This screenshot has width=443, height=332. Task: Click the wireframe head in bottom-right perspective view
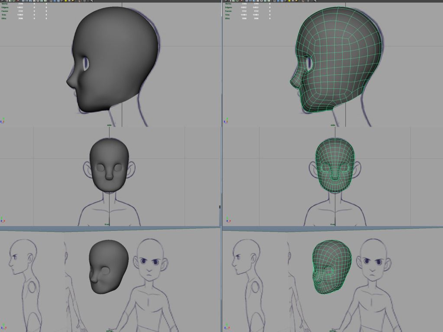[332, 266]
